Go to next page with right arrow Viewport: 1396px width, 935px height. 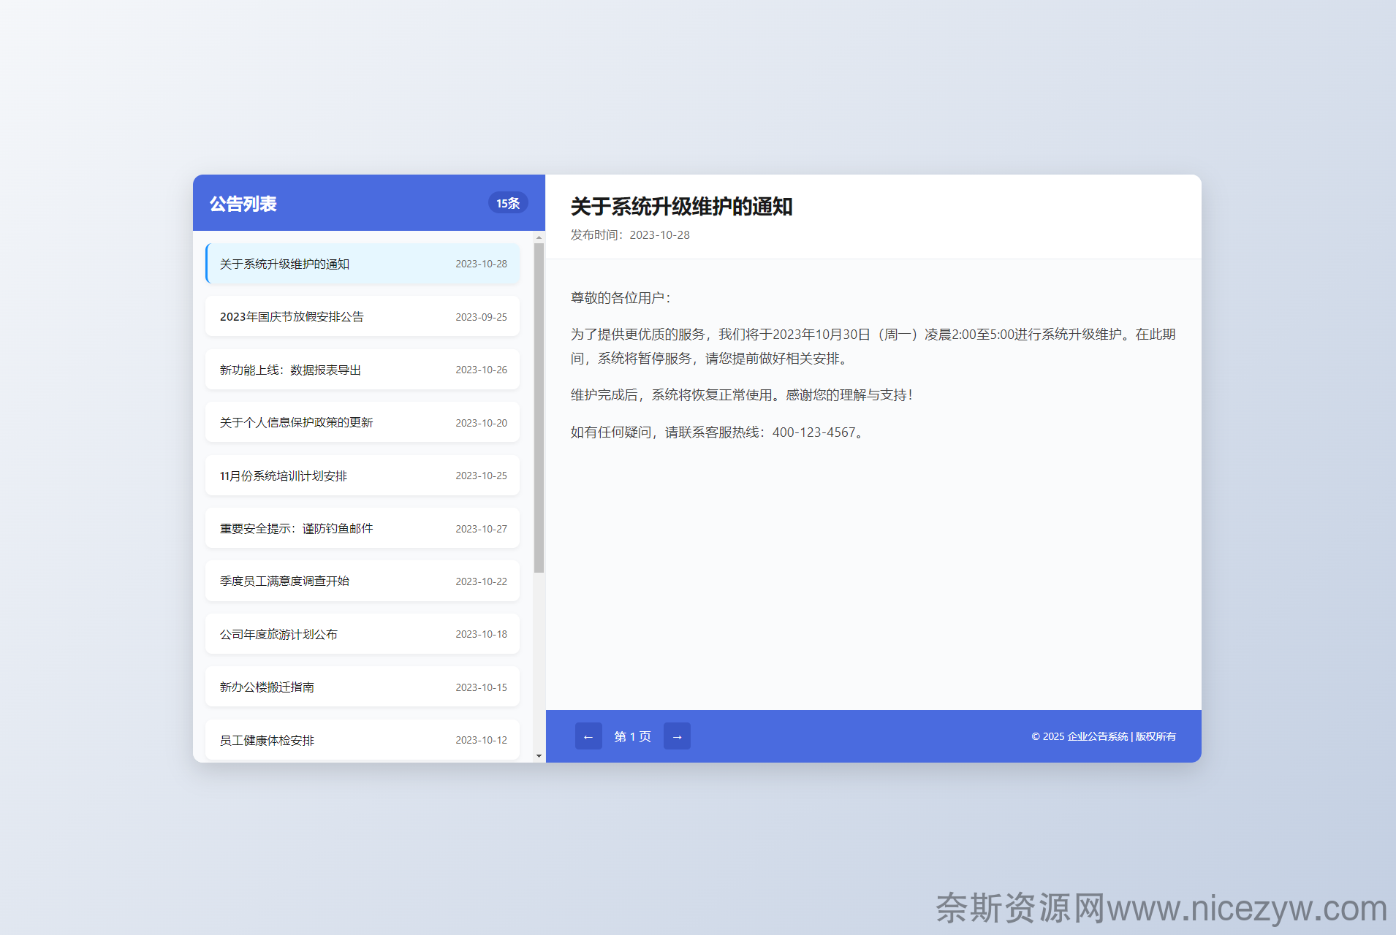pos(677,736)
